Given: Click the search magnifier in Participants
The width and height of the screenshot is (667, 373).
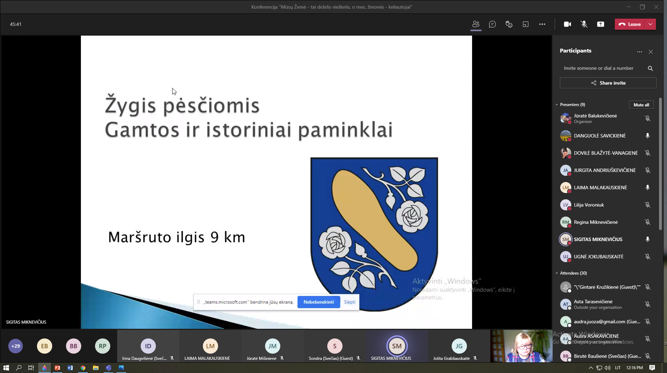Looking at the screenshot, I should click(x=650, y=68).
